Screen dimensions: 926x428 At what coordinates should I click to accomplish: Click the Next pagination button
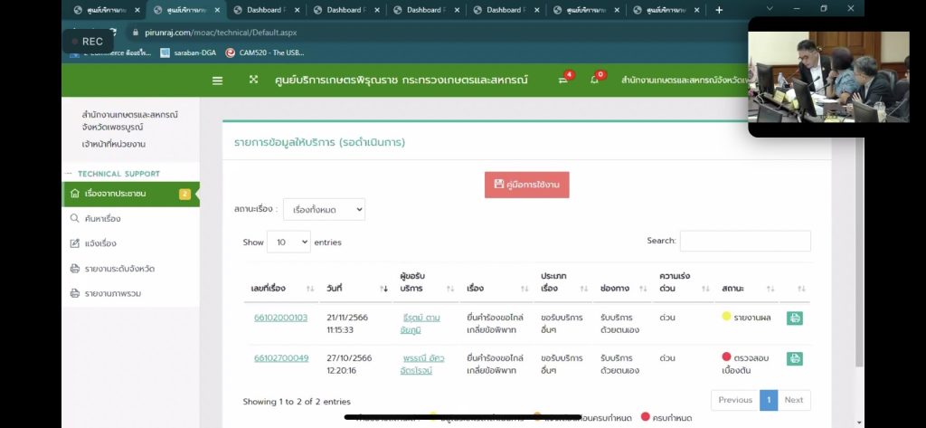pos(793,400)
